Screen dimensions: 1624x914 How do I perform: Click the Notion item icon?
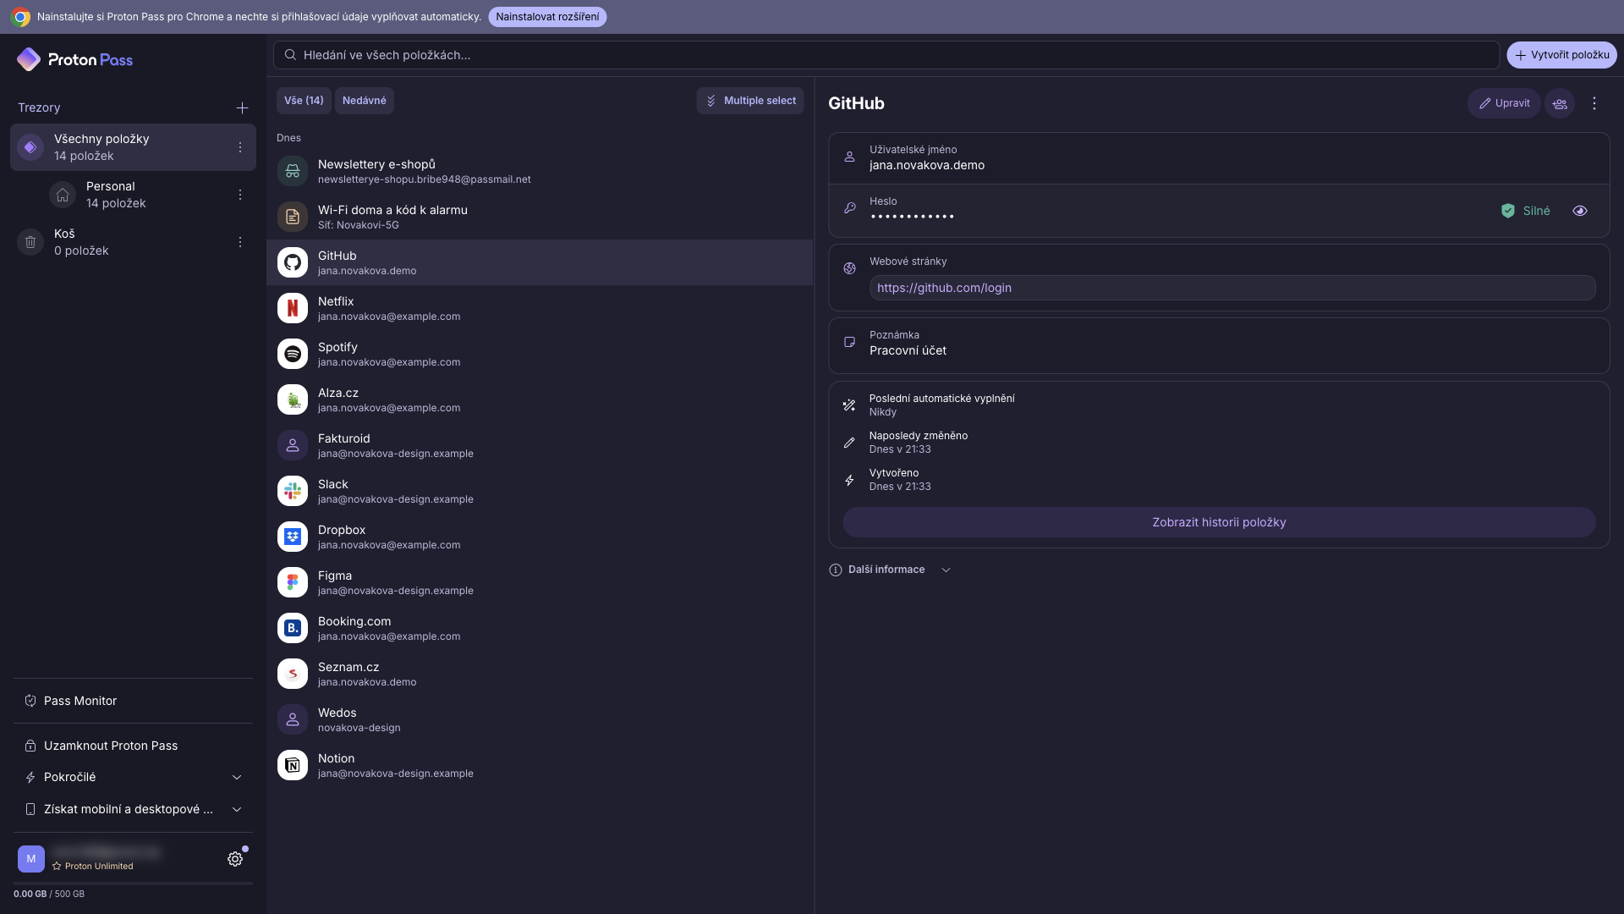click(x=293, y=765)
